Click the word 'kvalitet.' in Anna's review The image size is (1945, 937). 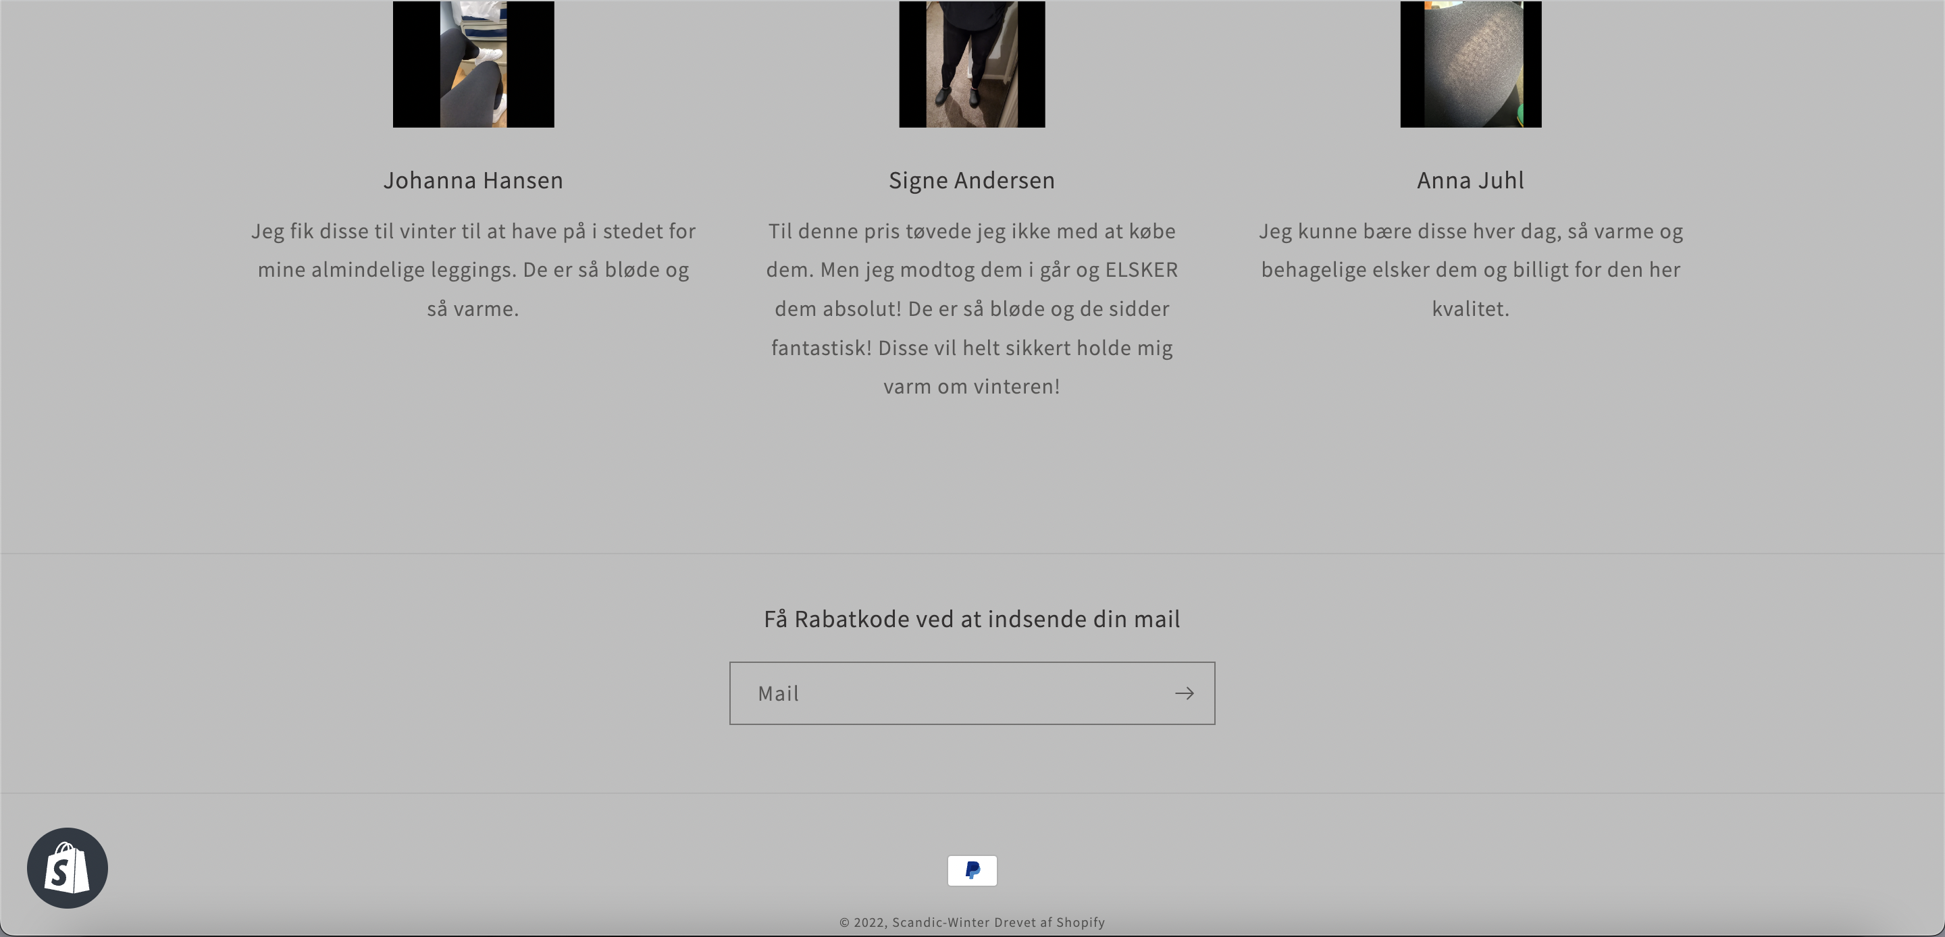pos(1470,309)
